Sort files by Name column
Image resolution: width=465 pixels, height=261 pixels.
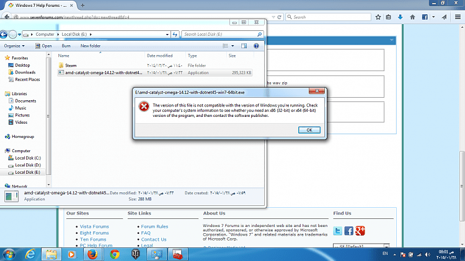click(x=100, y=56)
